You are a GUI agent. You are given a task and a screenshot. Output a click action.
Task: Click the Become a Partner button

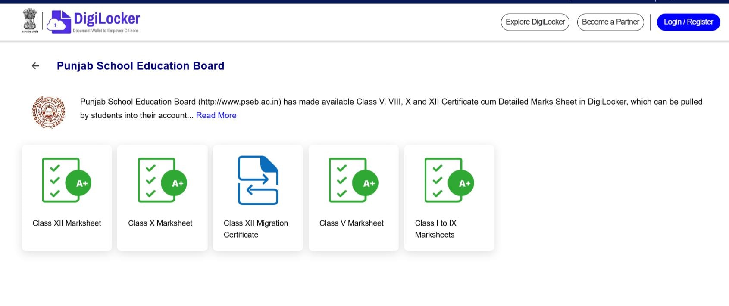(610, 22)
